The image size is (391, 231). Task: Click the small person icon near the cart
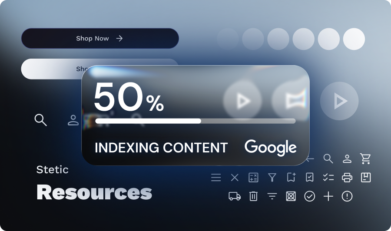347,159
